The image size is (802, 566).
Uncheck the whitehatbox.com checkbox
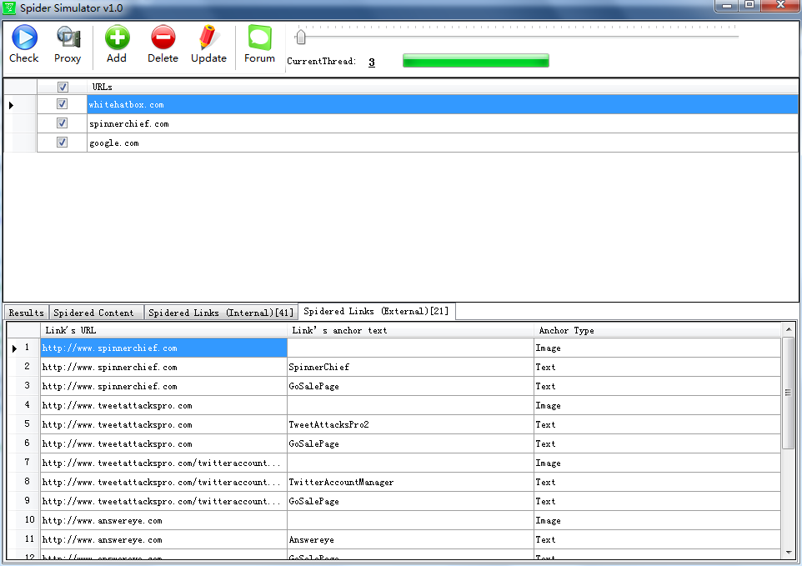point(62,104)
